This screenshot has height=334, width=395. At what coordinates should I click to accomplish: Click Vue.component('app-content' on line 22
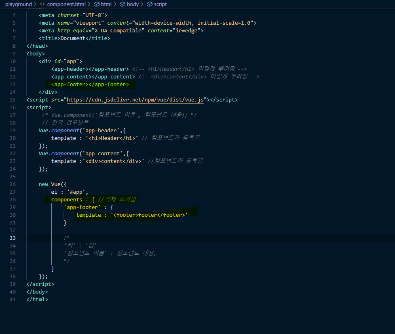point(80,154)
